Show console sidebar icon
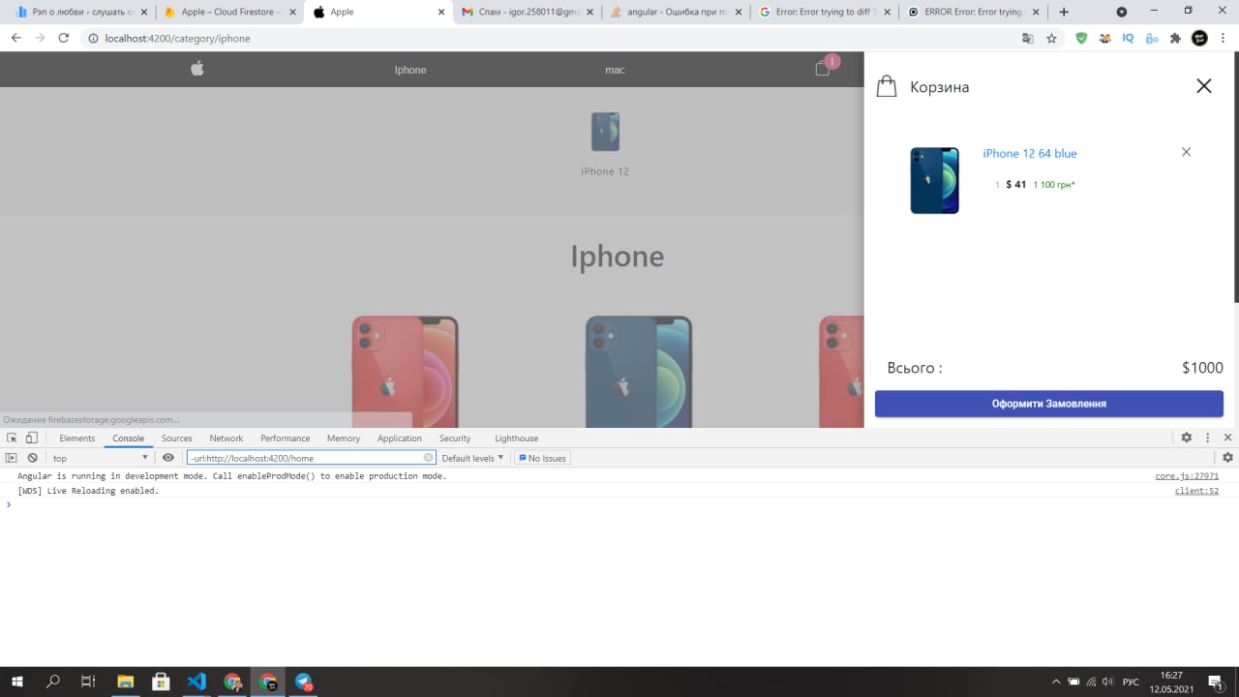The image size is (1239, 697). click(x=12, y=458)
